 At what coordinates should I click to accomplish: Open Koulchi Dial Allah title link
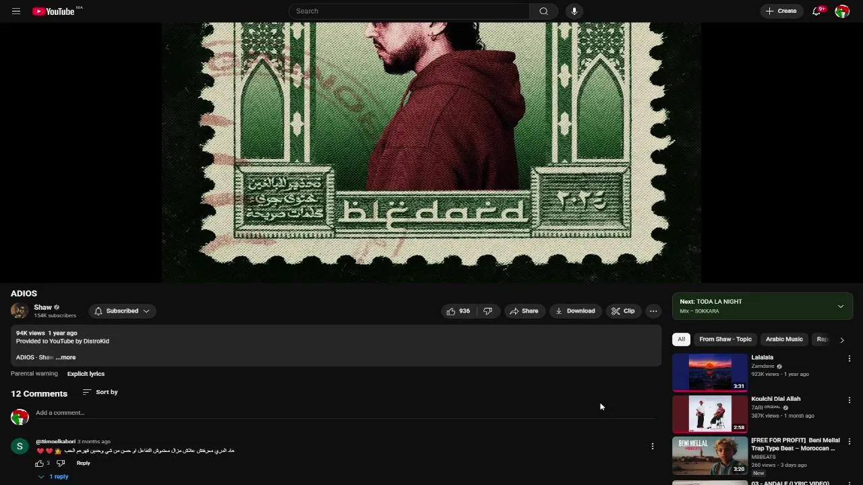coord(775,399)
